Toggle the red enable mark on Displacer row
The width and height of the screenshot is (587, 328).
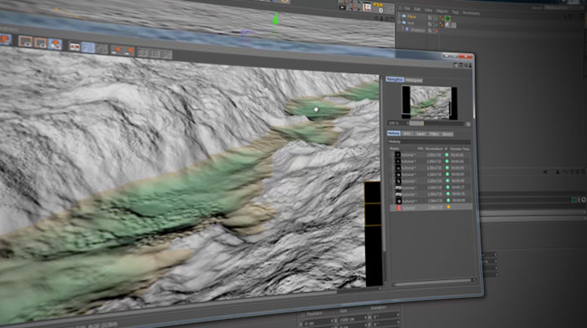tap(436, 31)
